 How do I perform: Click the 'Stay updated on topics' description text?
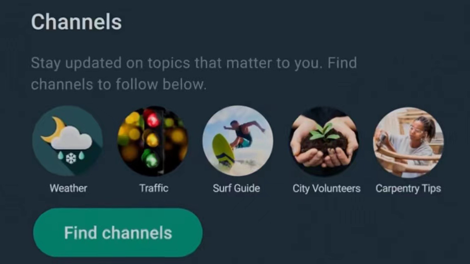(x=194, y=73)
